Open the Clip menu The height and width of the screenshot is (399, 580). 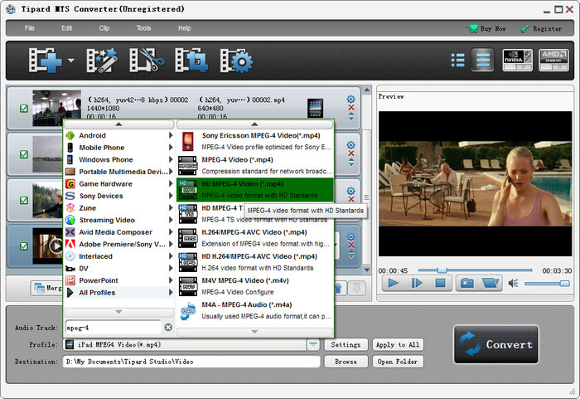click(x=104, y=28)
